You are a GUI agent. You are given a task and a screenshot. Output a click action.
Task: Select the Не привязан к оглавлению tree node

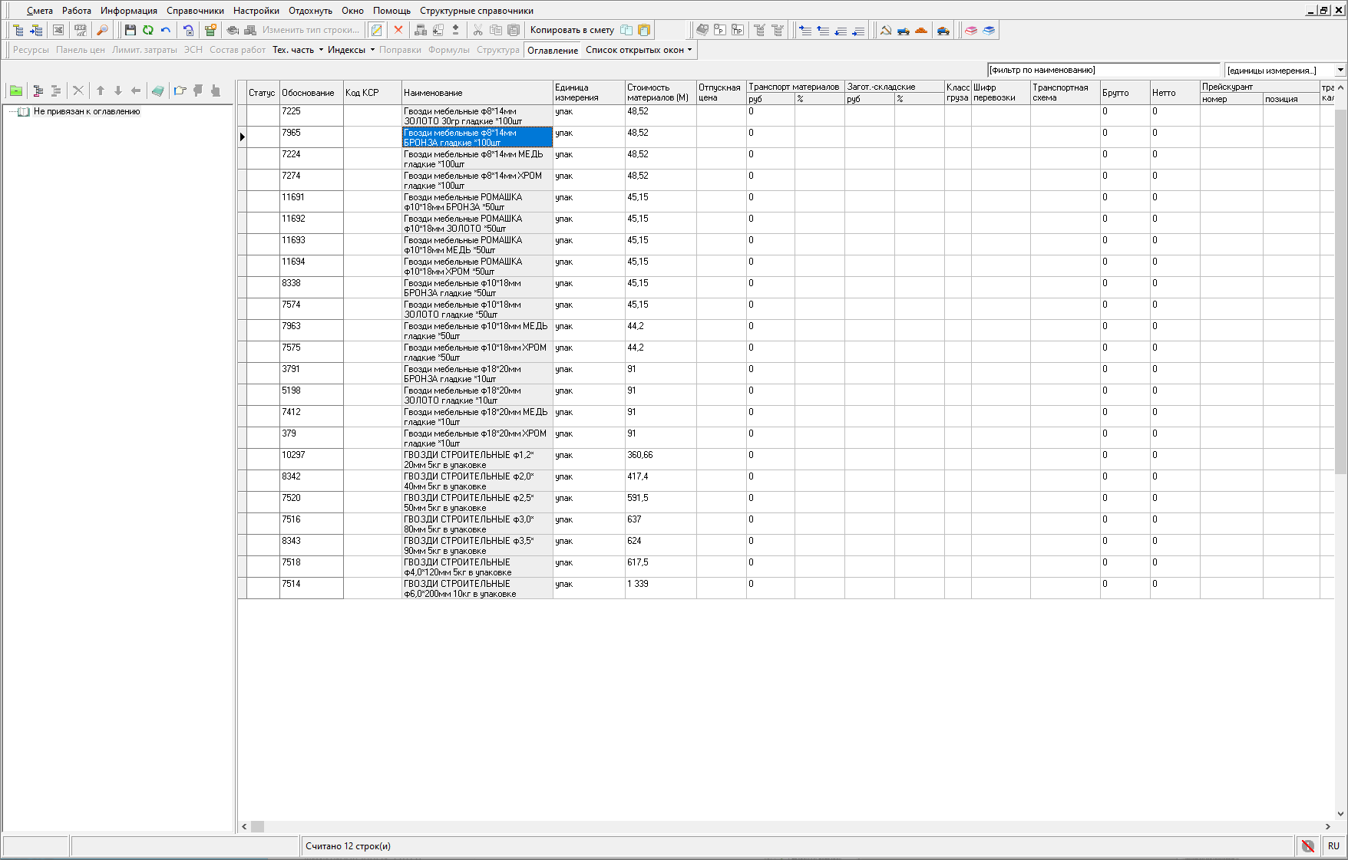click(x=87, y=112)
